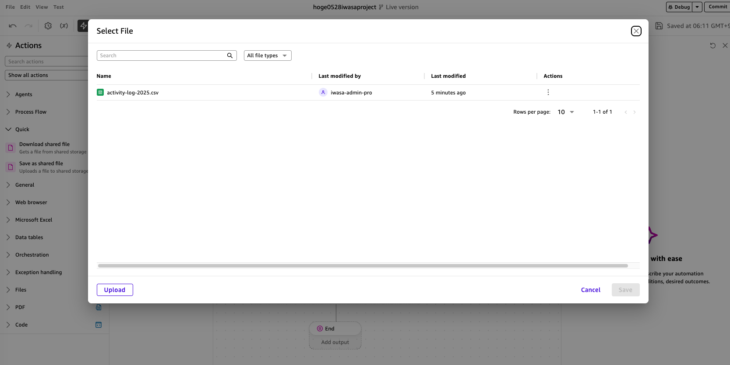The image size is (730, 365).
Task: Click Cancel in the Select File dialog
Action: [x=590, y=290]
